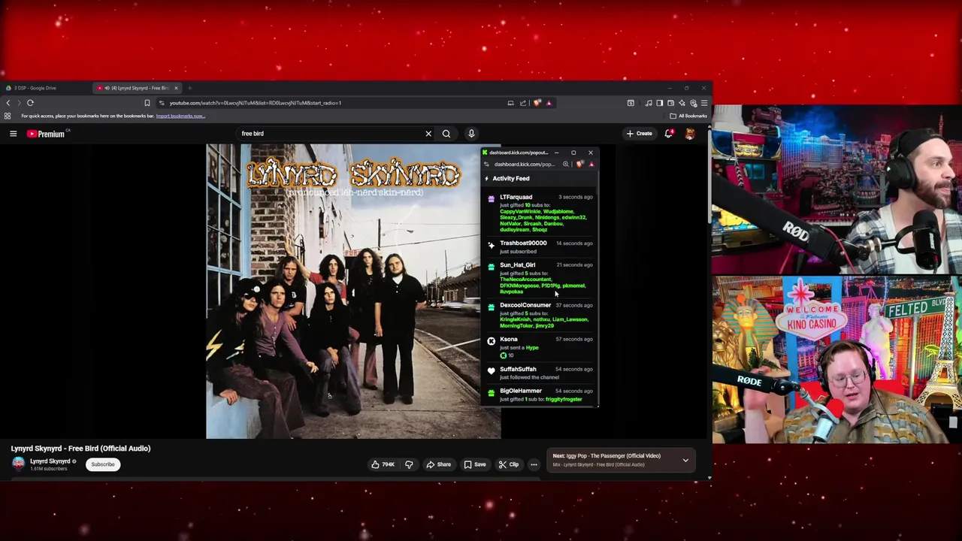Share the page from the address bar icon
The image size is (962, 541).
point(523,103)
